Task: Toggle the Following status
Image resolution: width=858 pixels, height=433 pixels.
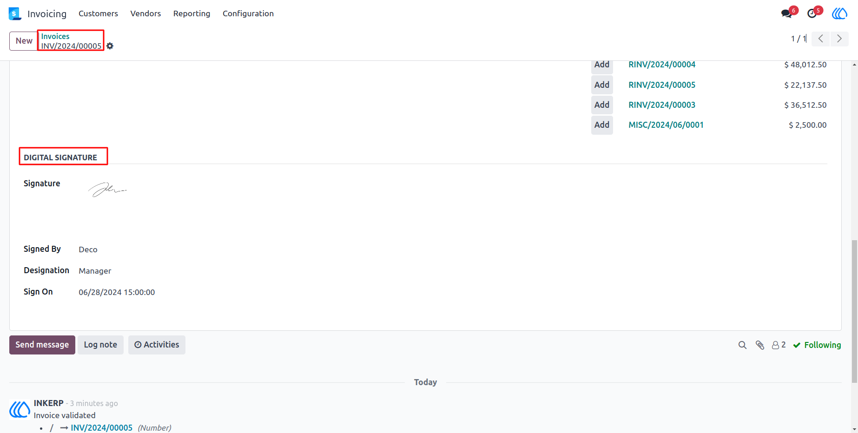Action: 817,345
